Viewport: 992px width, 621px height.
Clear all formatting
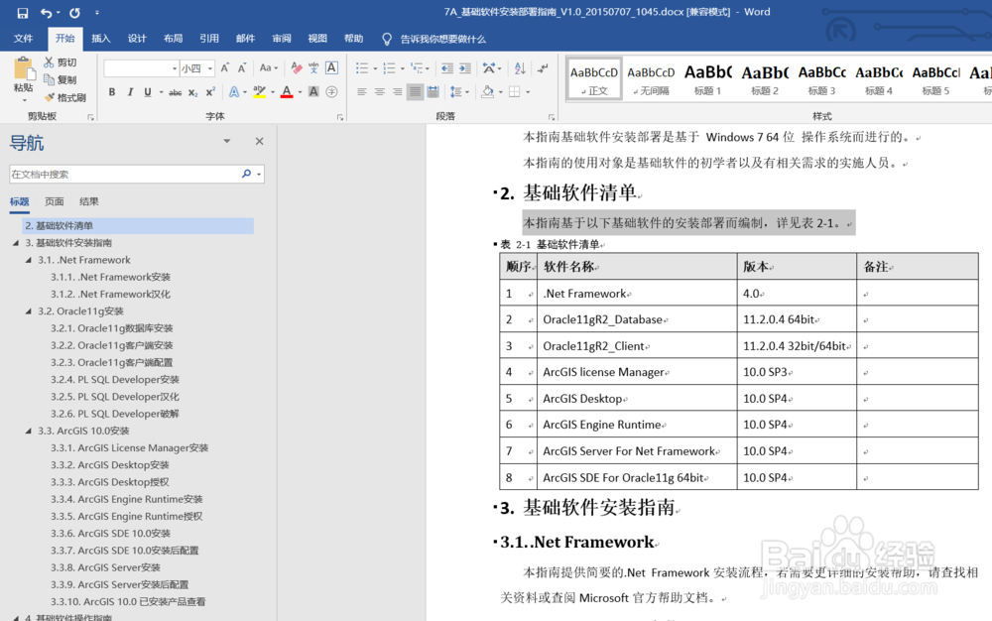click(296, 67)
